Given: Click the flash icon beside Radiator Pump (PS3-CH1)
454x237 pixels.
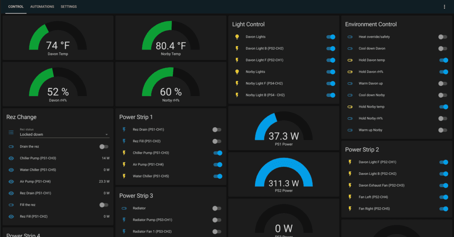Looking at the screenshot, I should [124, 220].
